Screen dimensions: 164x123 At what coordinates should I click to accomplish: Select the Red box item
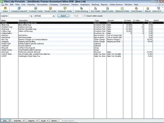click(x=82, y=35)
